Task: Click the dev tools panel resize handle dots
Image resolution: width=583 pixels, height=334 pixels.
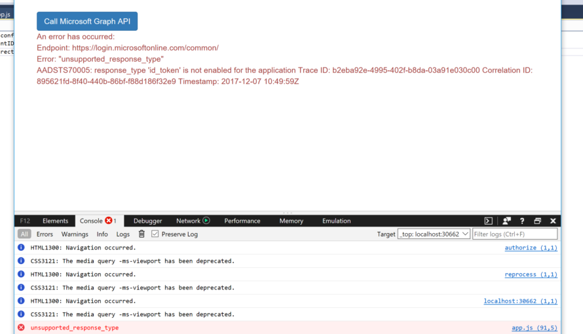Action: pos(288,213)
